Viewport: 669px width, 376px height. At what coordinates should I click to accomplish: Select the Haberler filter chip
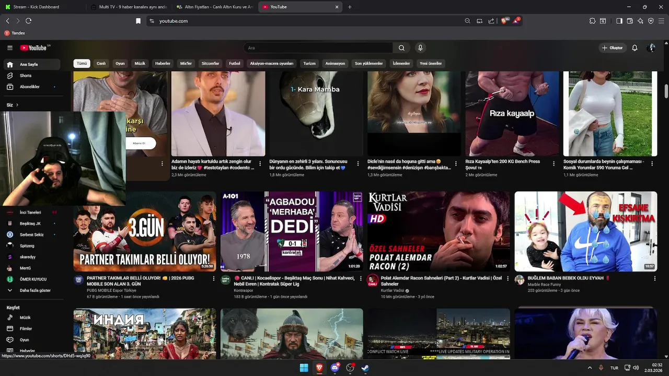coord(163,63)
